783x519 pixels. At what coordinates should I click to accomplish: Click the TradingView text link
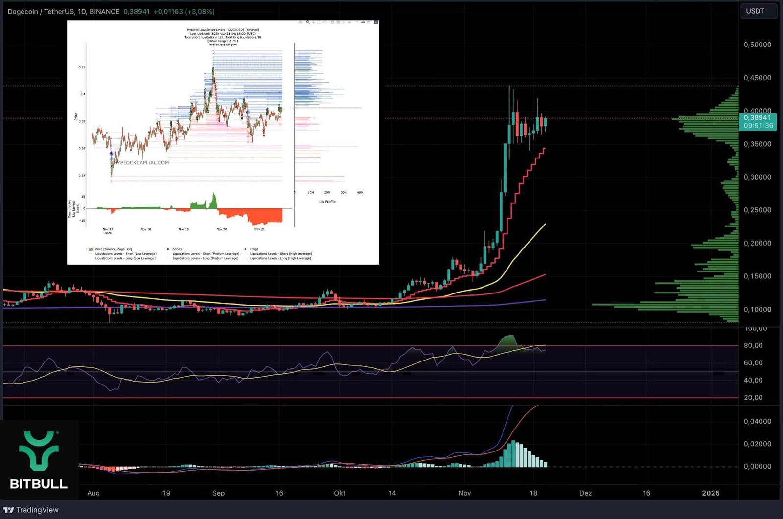[37, 510]
